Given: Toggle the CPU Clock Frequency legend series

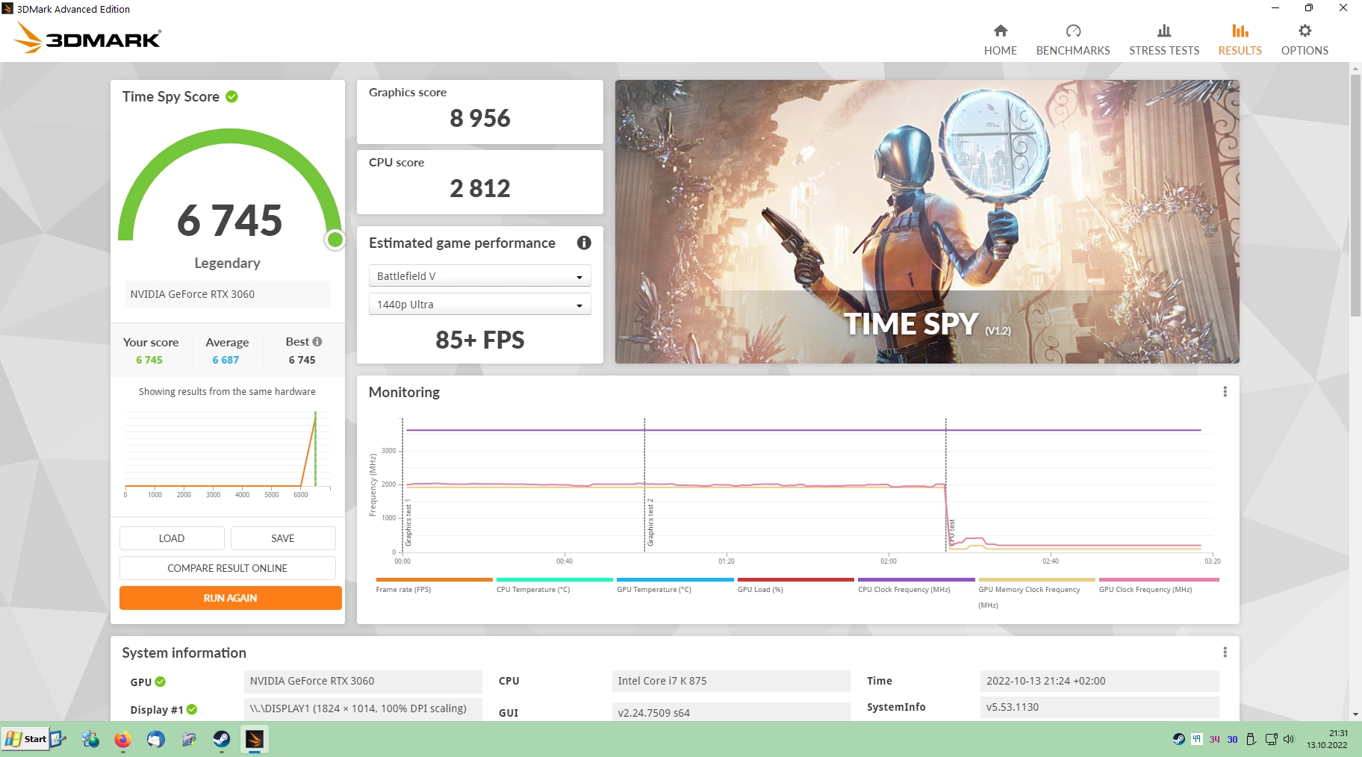Looking at the screenshot, I should click(916, 585).
